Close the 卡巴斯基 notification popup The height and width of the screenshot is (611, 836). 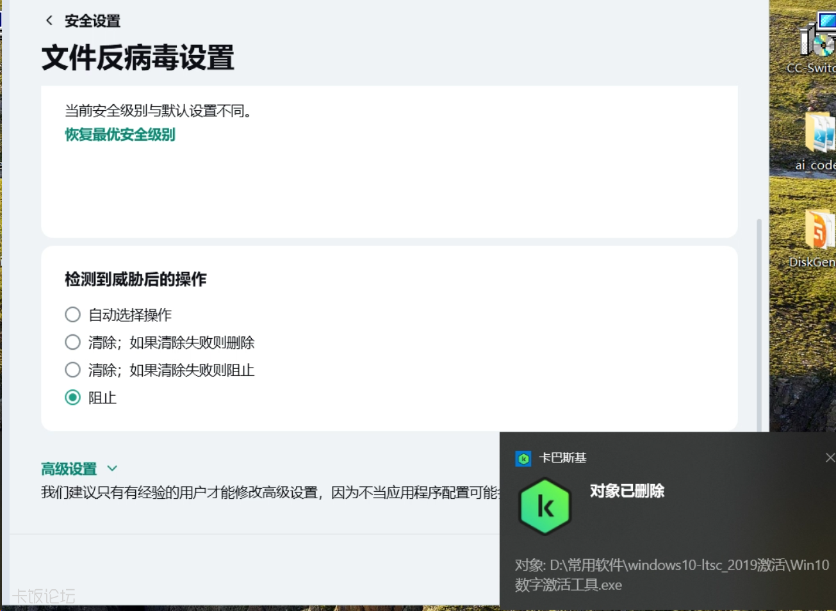(x=830, y=457)
